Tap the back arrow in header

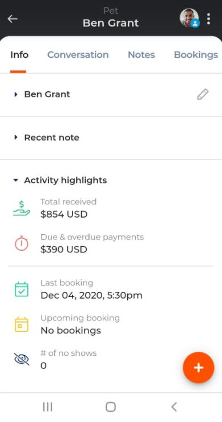coord(13,19)
